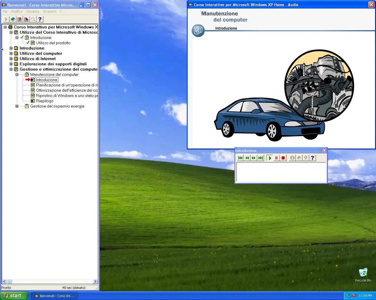Screen dimensions: 376x300
Task: Click the '40 sec (stimato)' status bar text
Action: point(74,288)
